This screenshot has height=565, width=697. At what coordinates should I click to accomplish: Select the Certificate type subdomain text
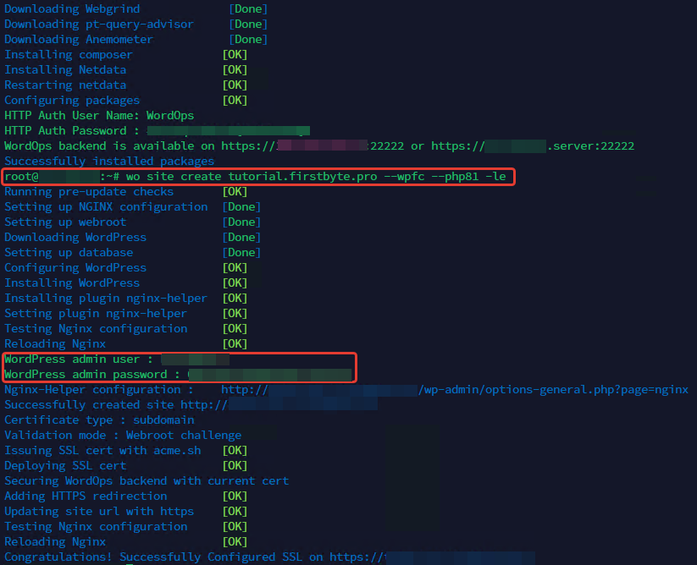tap(99, 420)
